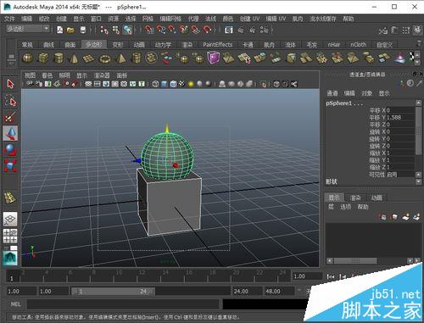Click the 平移 X value field
This screenshot has width=424, height=323.
[x=400, y=110]
